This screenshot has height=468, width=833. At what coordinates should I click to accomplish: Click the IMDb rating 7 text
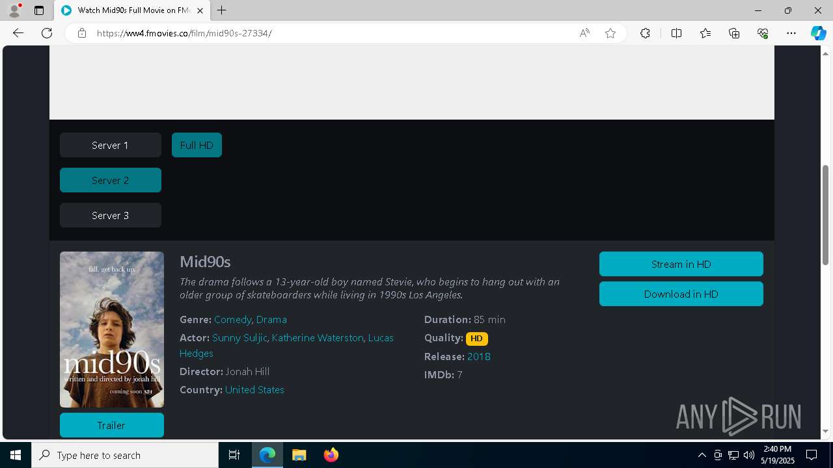click(x=443, y=375)
